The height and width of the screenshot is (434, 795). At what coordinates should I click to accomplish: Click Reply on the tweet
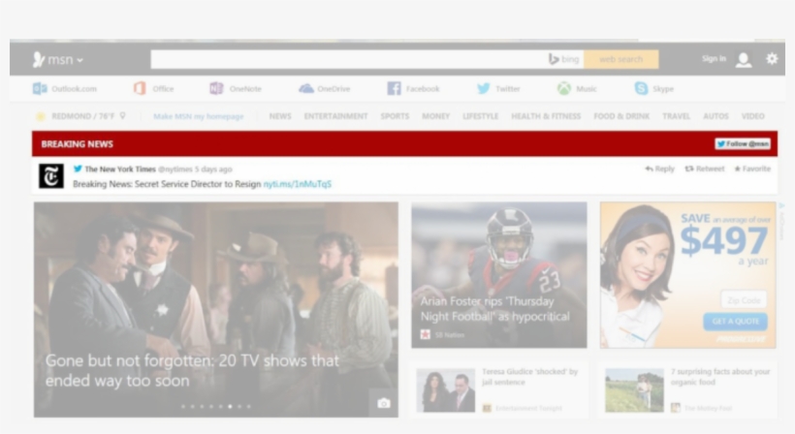pyautogui.click(x=659, y=169)
